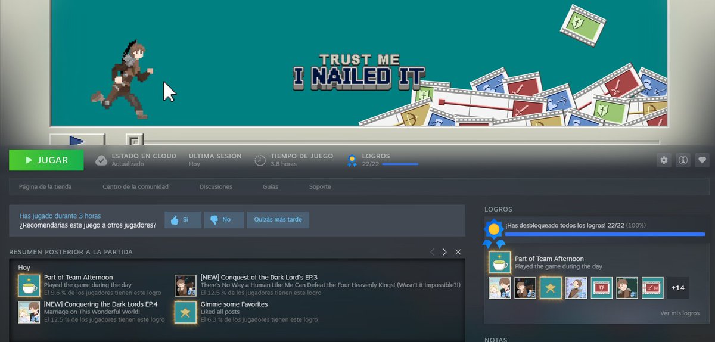Open Página de la tienda tab

45,186
